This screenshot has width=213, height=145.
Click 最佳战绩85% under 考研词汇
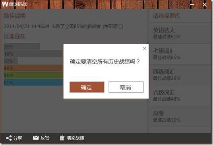click(x=167, y=58)
